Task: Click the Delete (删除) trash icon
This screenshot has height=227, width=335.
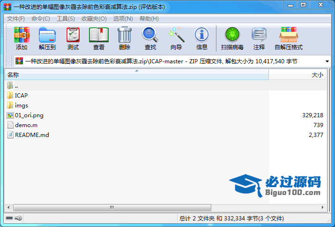Action: (x=125, y=35)
